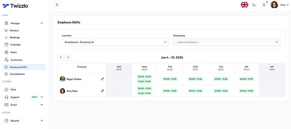Click the Calendar icon in sidebar
This screenshot has width=291, height=129.
coord(6,45)
